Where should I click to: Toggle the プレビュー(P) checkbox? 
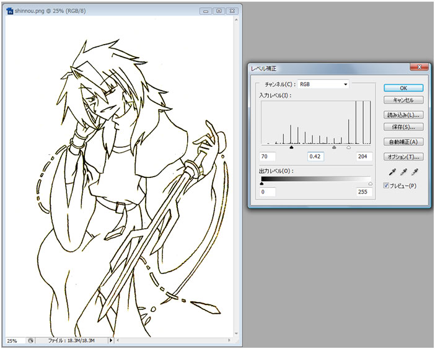(386, 185)
